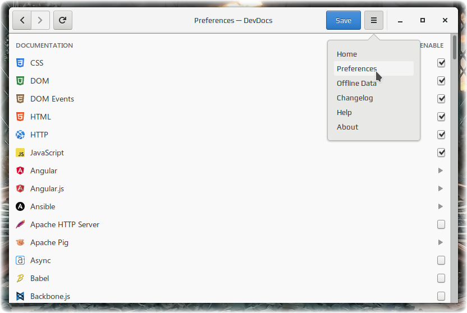Go back with the left arrow button
This screenshot has height=313, width=467.
pos(22,20)
